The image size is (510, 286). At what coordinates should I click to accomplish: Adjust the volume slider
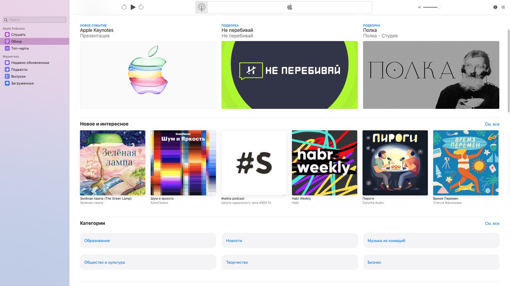pos(432,7)
